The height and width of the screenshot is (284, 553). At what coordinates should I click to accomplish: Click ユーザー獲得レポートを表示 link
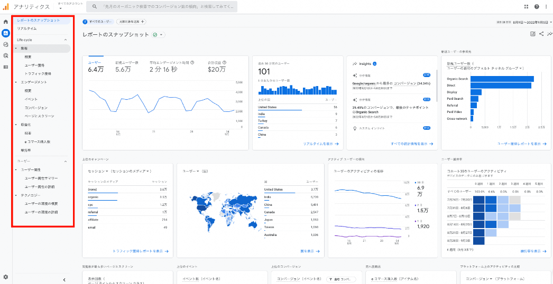pyautogui.click(x=522, y=144)
